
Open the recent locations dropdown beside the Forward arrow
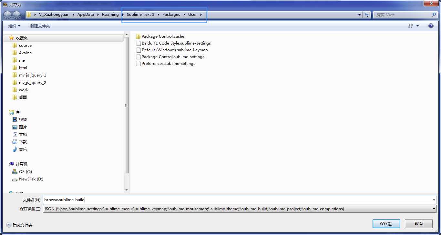pos(23,15)
